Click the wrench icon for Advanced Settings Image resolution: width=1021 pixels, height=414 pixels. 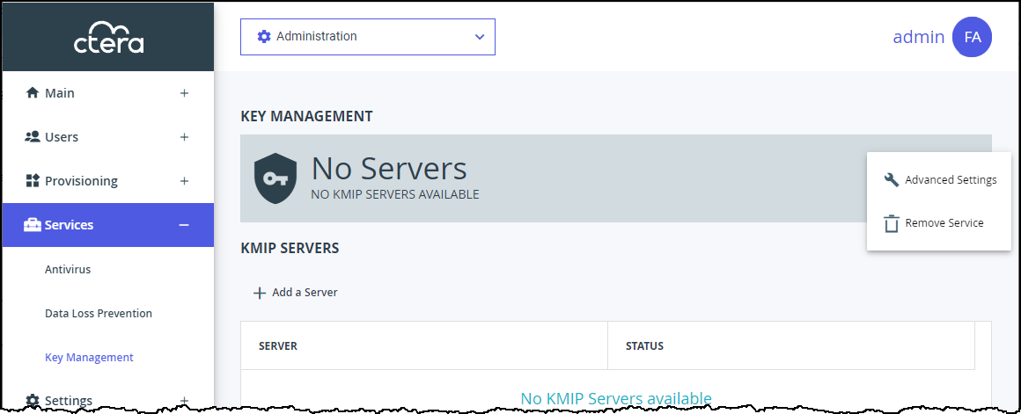tap(892, 180)
